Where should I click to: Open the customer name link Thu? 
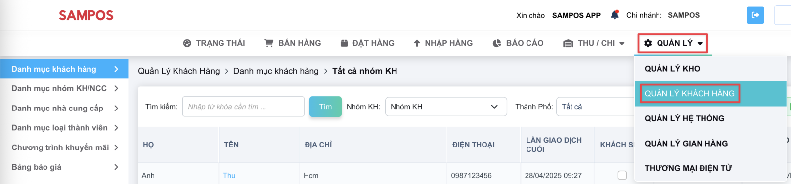click(x=229, y=175)
